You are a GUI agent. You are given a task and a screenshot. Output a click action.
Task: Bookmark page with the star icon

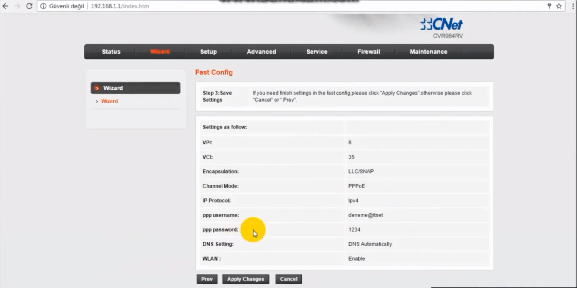tap(559, 6)
